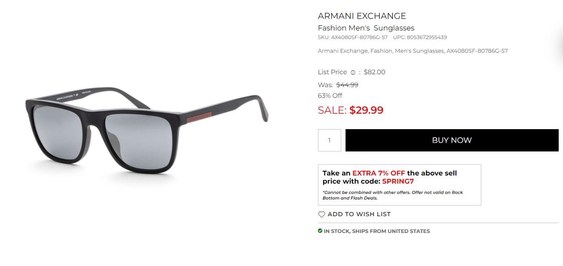This screenshot has height=266, width=563.
Task: Click the quantity input field
Action: tap(330, 140)
